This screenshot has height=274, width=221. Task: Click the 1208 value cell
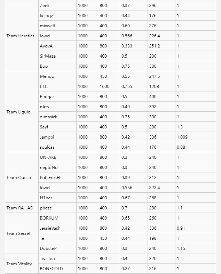pos(154,87)
